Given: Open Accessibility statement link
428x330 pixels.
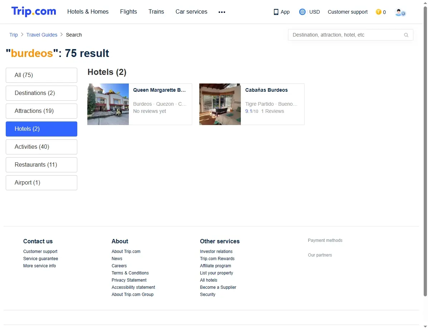Looking at the screenshot, I should point(133,287).
